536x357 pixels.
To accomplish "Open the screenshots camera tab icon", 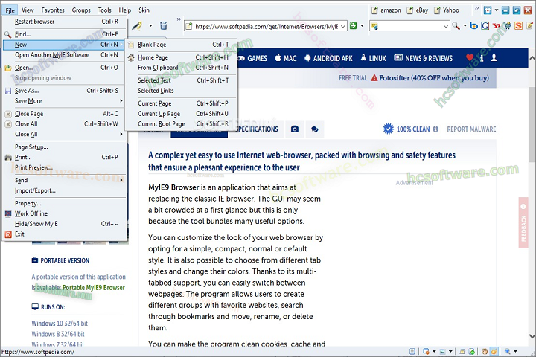I will click(x=295, y=129).
